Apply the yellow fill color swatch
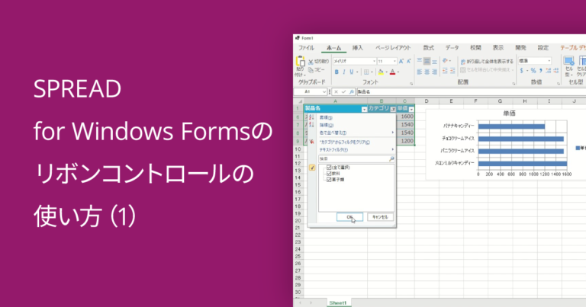 (381, 72)
